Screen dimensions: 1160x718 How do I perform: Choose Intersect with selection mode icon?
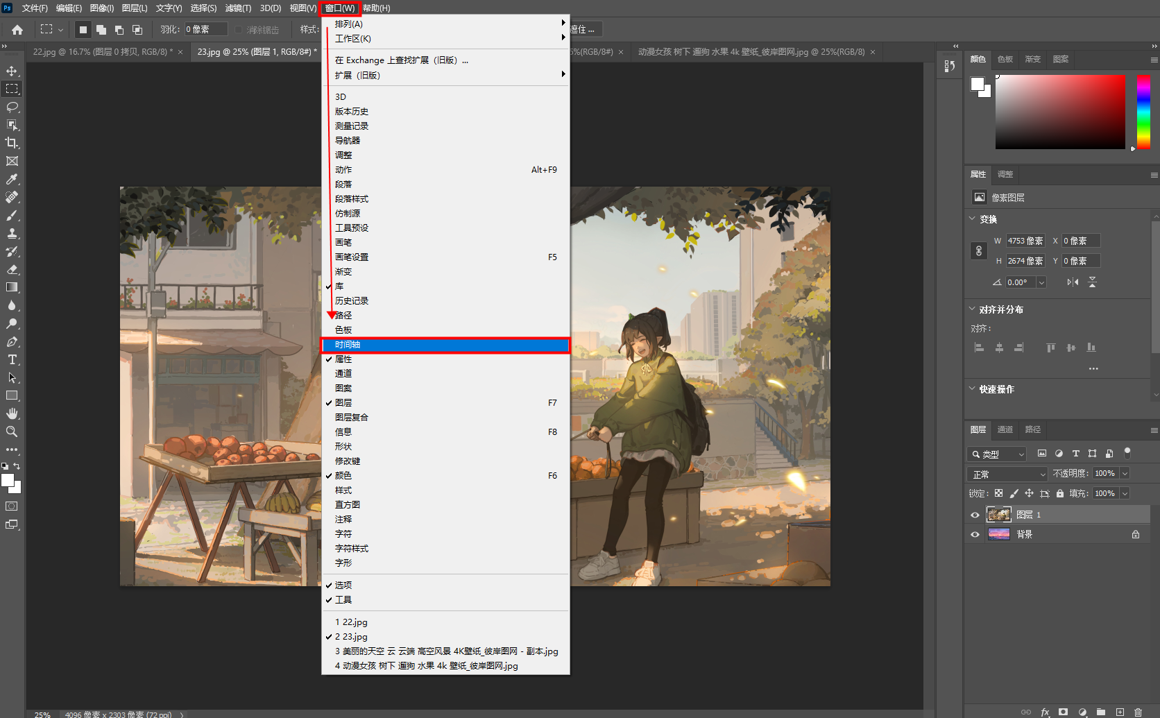(137, 30)
